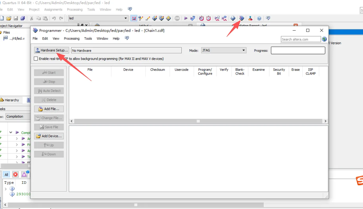The image size is (363, 209).
Task: Click message ID '293000' in Messages panel
Action: 23,194
